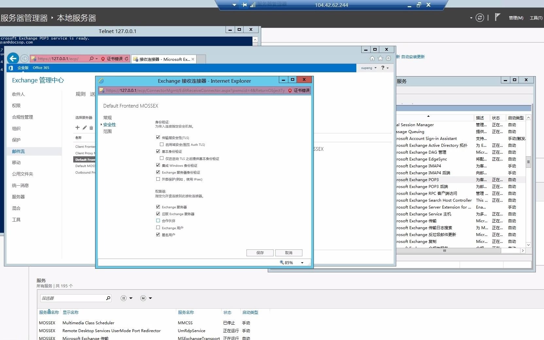This screenshot has width=544, height=340.
Task: Toggle 集成 Windows 身份验证 checkbox
Action: tap(158, 165)
